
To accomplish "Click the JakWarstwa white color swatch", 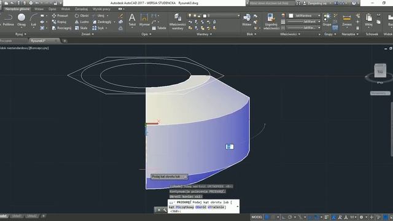I will [x=291, y=15].
